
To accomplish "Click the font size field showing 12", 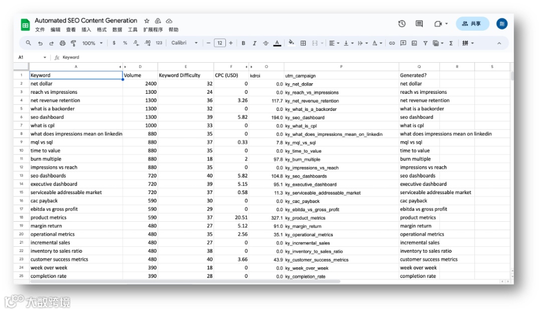I will [x=220, y=43].
